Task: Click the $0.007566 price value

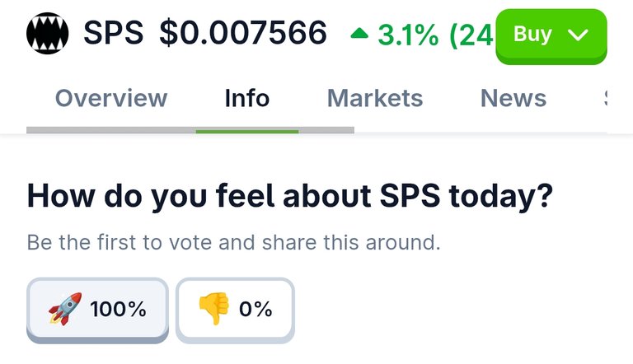Action: 243,33
